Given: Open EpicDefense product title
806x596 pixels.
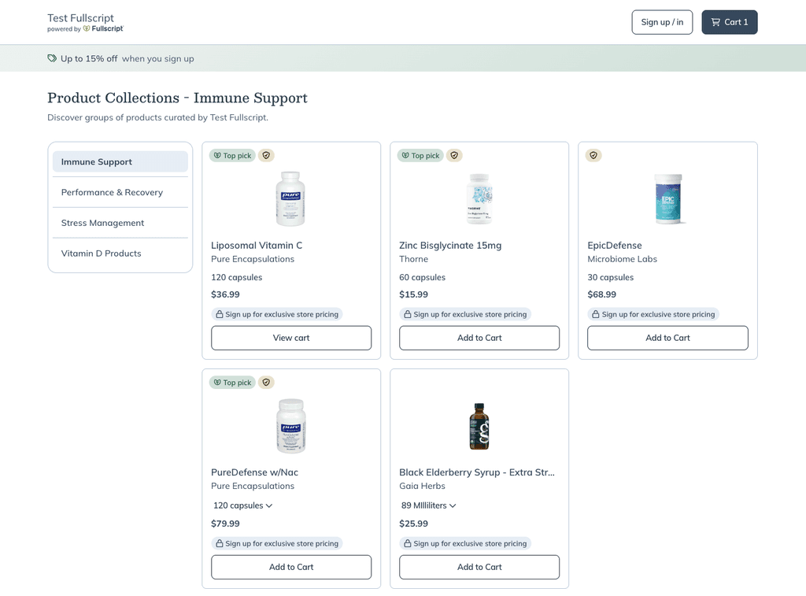Looking at the screenshot, I should [614, 246].
